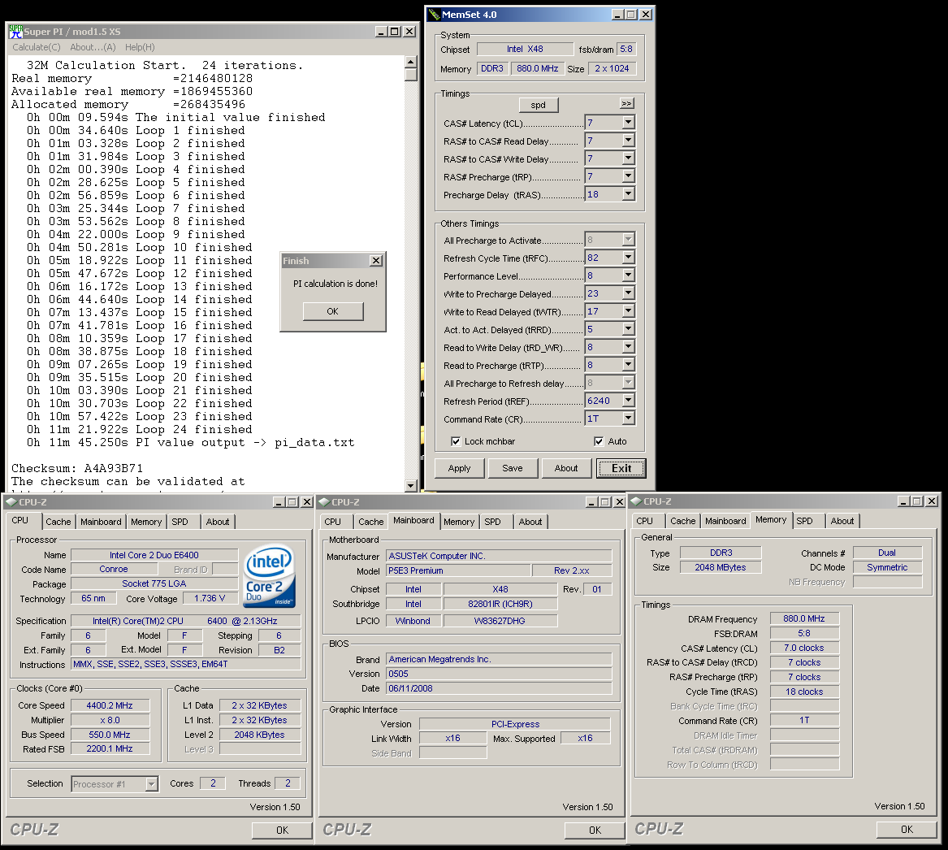This screenshot has height=850, width=948.
Task: Click the middle CPU-Z window title icon
Action: coord(324,502)
